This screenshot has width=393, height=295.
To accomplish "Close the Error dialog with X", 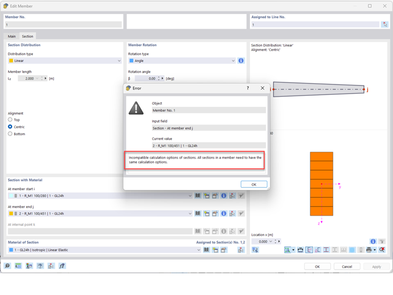I will [262, 88].
